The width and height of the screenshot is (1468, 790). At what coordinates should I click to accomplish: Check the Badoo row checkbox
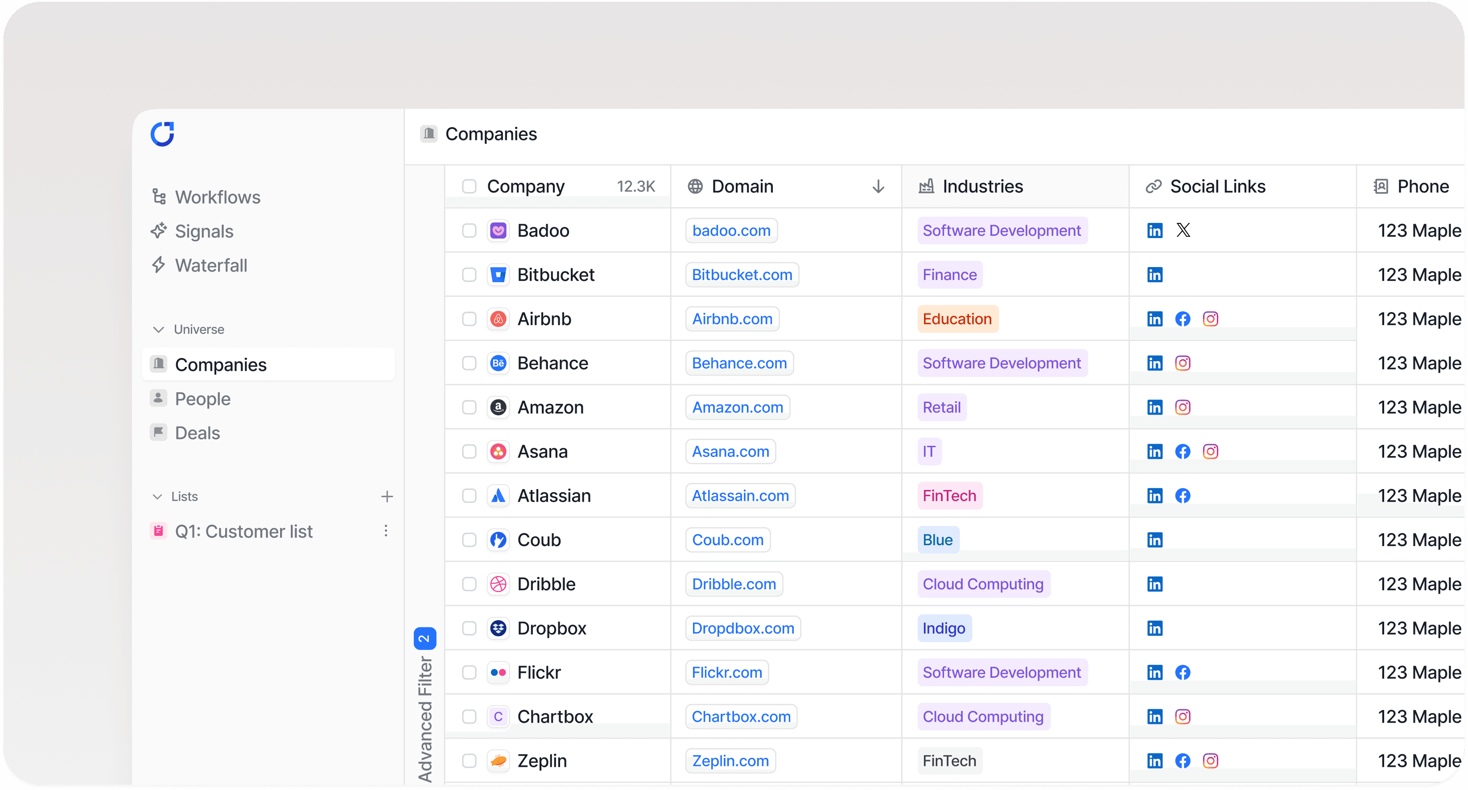(469, 230)
